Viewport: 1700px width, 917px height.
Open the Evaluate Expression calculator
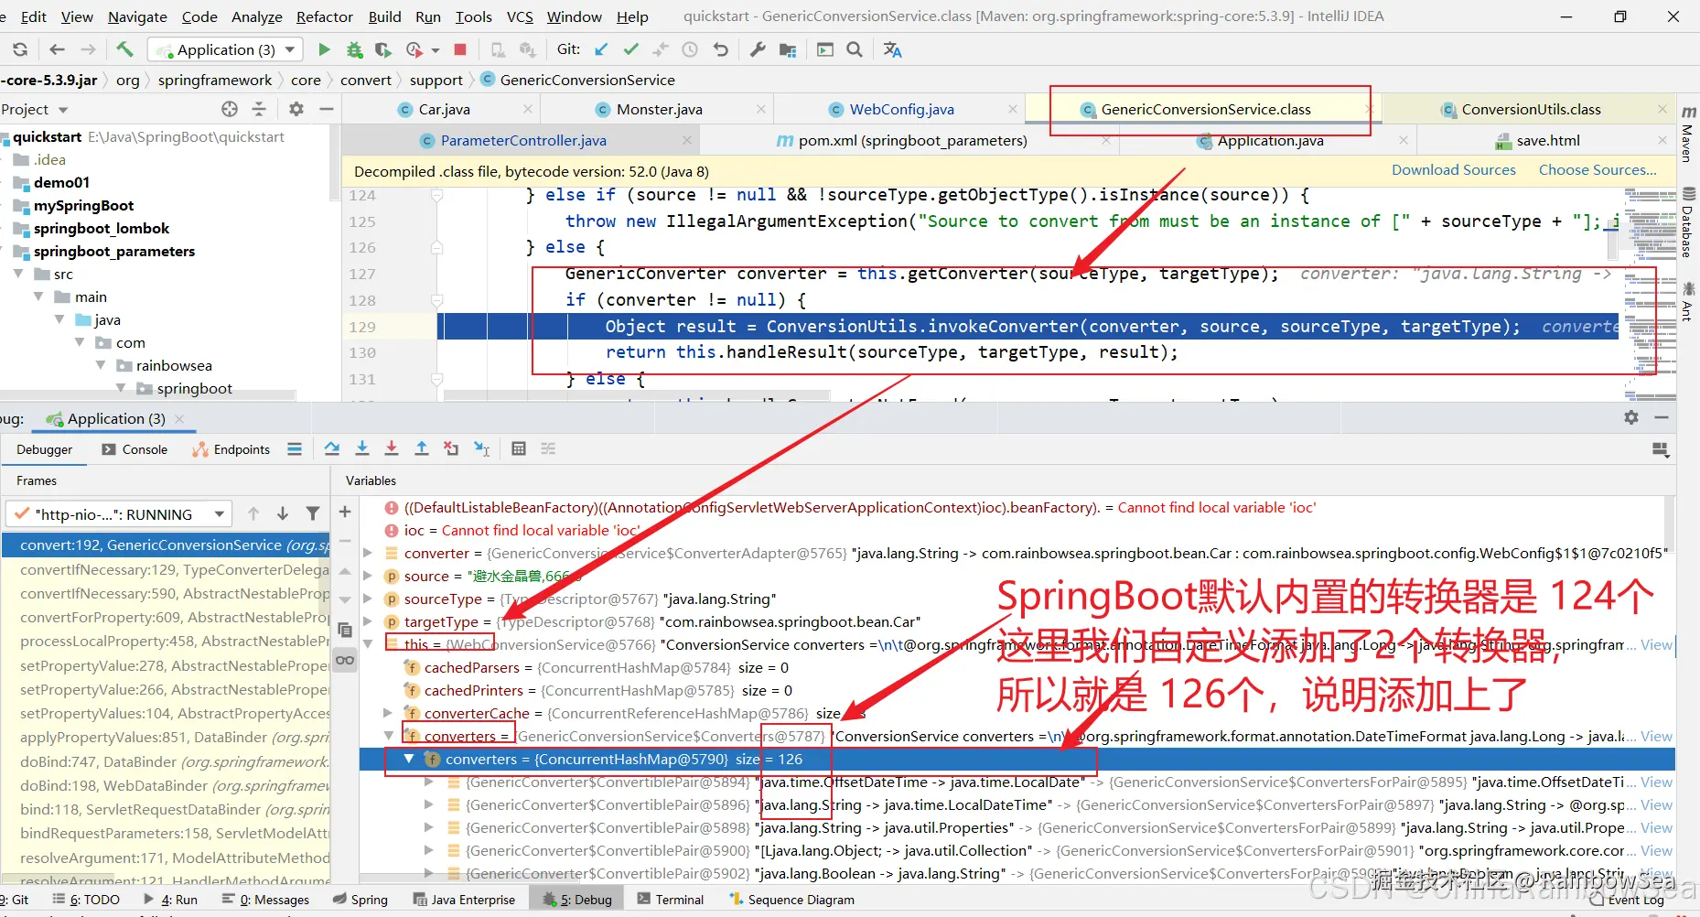[x=519, y=448]
